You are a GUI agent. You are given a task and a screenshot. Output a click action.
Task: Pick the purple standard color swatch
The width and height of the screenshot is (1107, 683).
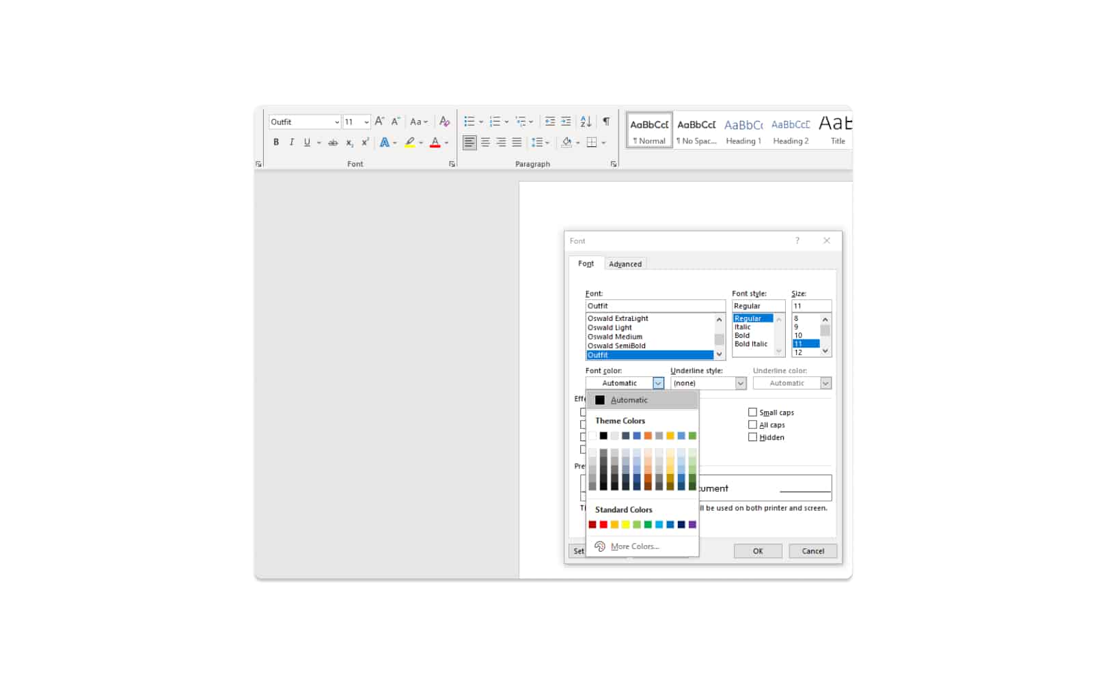click(x=692, y=525)
